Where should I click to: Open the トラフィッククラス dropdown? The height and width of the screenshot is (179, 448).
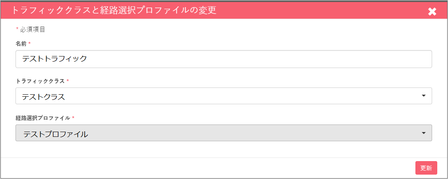(224, 96)
